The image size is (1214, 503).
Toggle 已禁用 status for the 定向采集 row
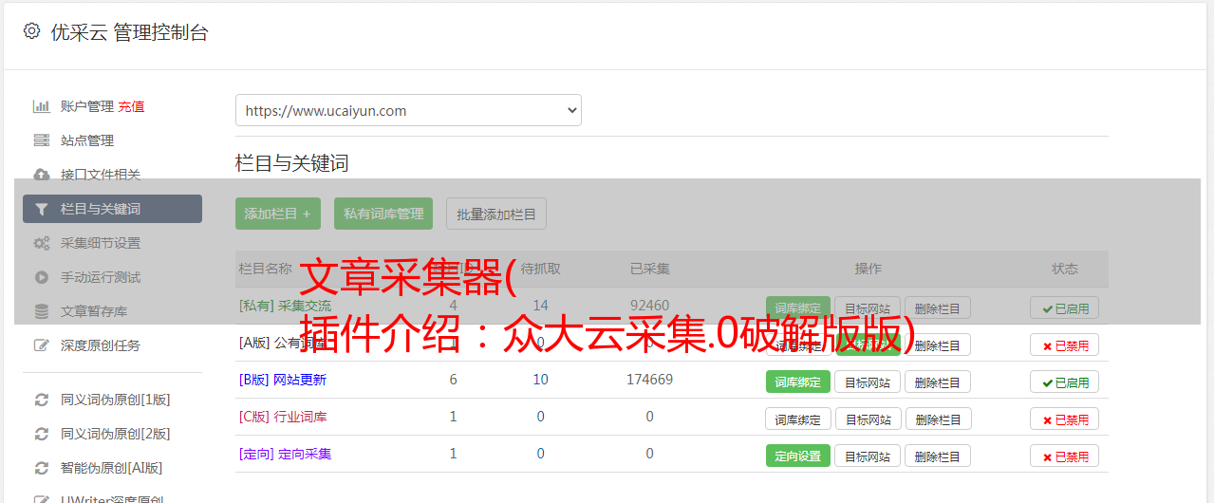(1065, 456)
